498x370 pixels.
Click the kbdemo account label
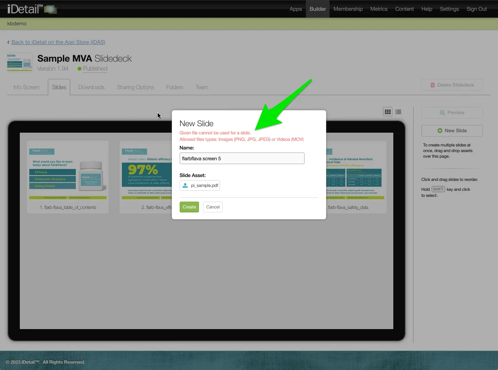[x=17, y=24]
